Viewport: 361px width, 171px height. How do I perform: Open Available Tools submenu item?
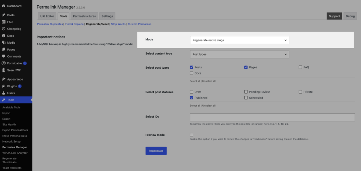[x=11, y=107]
